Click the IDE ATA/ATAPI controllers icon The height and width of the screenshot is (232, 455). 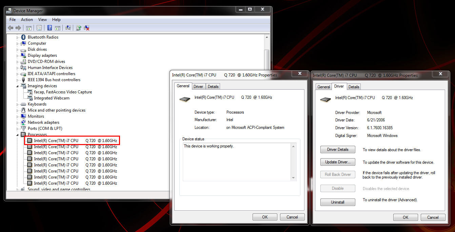(23, 74)
